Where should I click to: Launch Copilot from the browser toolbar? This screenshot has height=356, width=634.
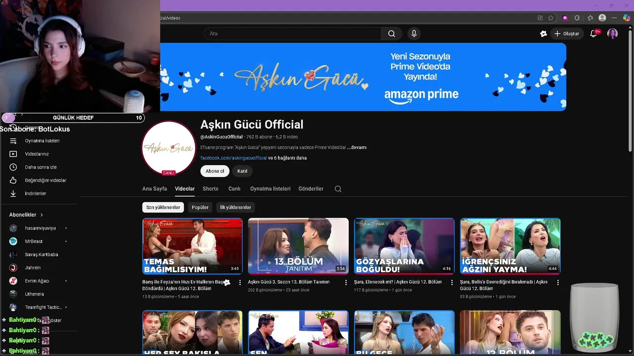pos(627,18)
